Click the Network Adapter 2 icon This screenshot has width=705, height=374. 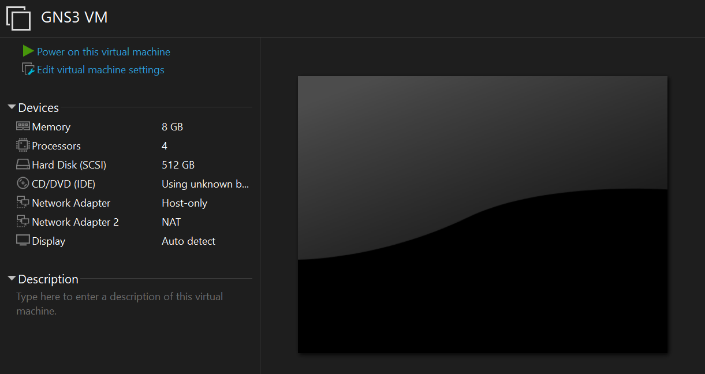pyautogui.click(x=23, y=222)
